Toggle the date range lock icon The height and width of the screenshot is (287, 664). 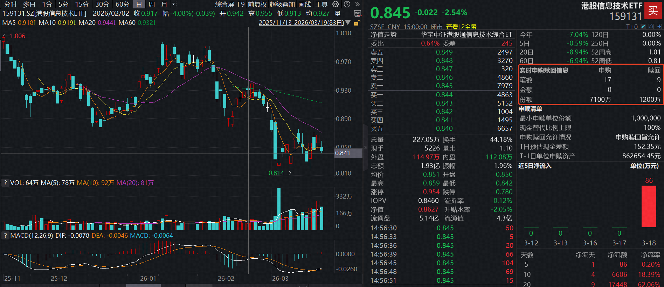point(357,23)
